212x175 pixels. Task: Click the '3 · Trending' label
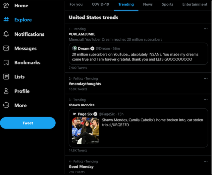point(77,100)
